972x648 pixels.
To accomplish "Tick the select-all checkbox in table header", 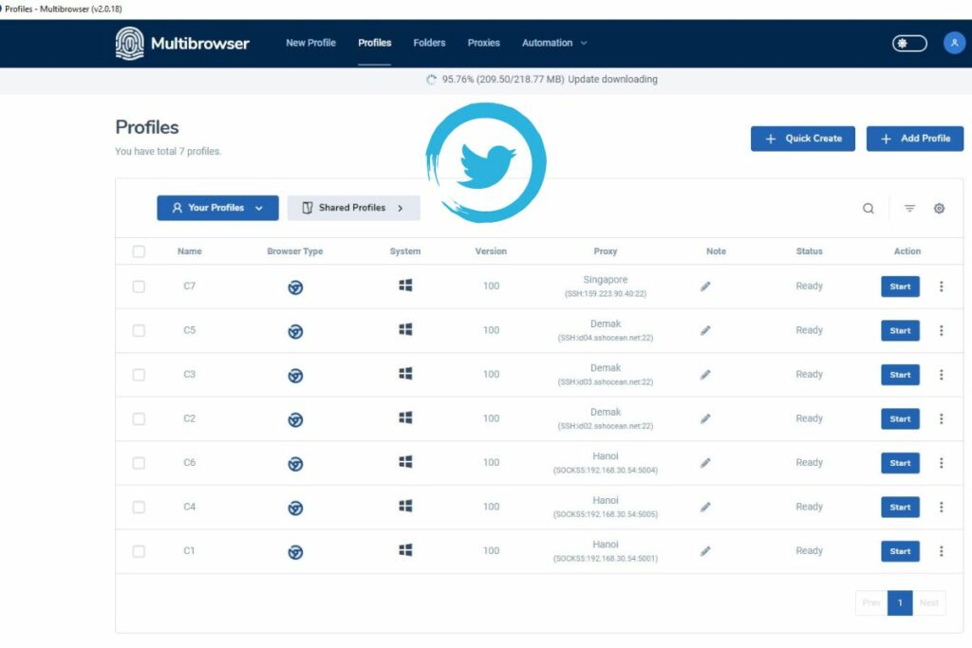I will (139, 251).
